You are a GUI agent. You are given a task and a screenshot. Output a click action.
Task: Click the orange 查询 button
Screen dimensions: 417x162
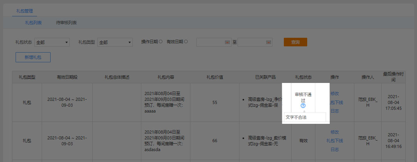(x=296, y=42)
